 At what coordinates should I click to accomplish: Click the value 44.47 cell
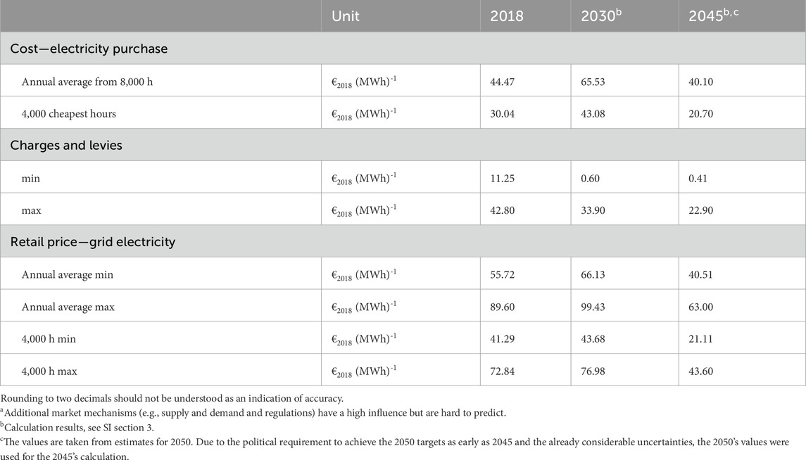coord(503,82)
